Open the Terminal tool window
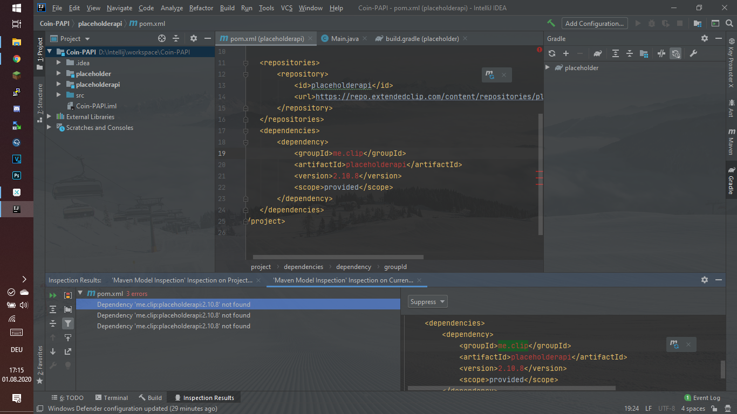The width and height of the screenshot is (737, 414). [x=111, y=398]
